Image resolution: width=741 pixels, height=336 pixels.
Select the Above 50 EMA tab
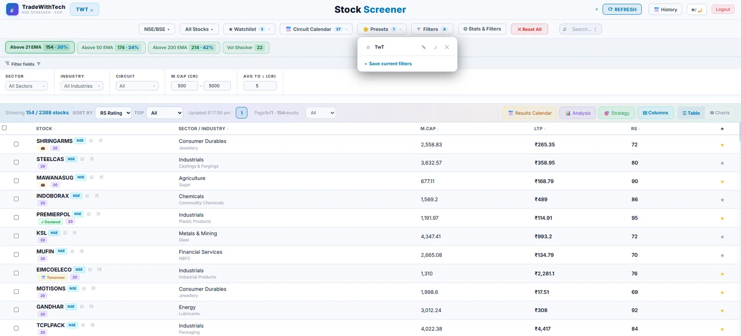tap(111, 48)
